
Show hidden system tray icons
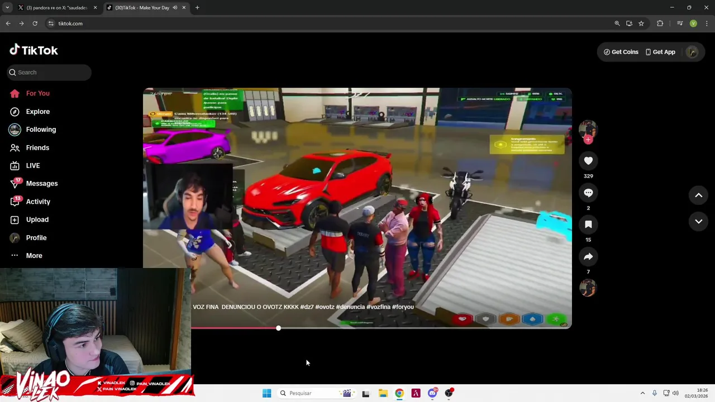[x=642, y=393]
